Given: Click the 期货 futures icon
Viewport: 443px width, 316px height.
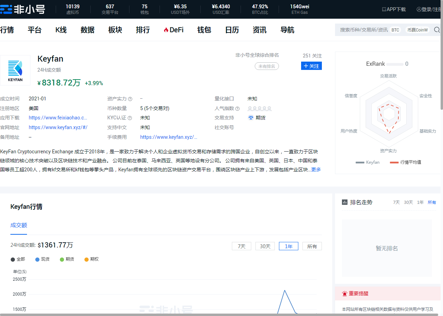Looking at the screenshot, I should [x=251, y=118].
